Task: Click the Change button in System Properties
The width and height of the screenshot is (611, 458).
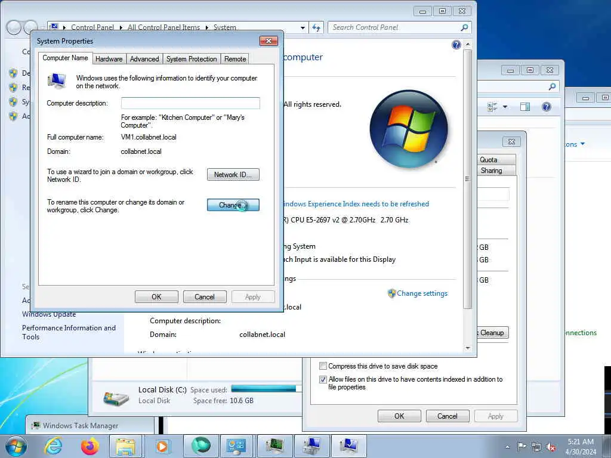Action: pos(233,205)
